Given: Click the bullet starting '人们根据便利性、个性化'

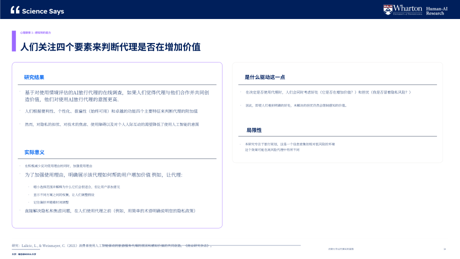Looking at the screenshot, I should 111,111.
